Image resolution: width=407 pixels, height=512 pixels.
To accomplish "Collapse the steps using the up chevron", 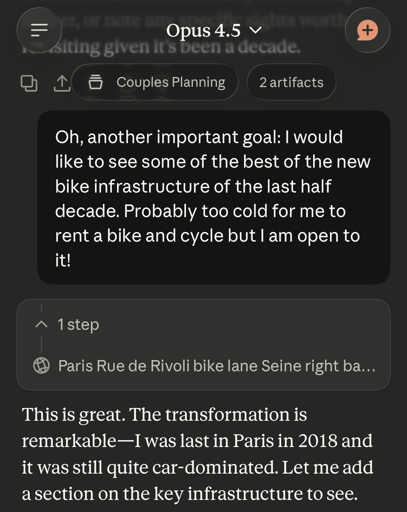I will [41, 324].
